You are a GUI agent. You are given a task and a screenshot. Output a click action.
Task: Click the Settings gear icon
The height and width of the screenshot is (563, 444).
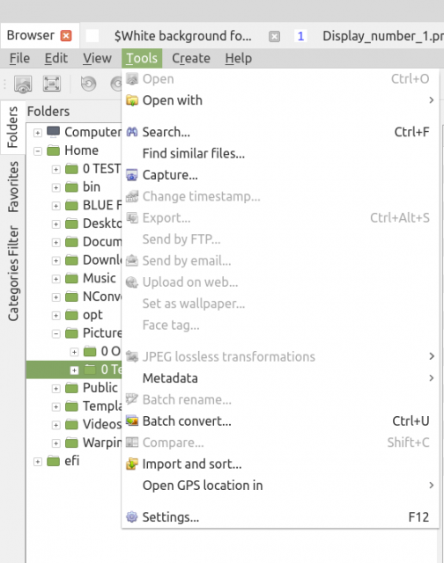tap(132, 517)
